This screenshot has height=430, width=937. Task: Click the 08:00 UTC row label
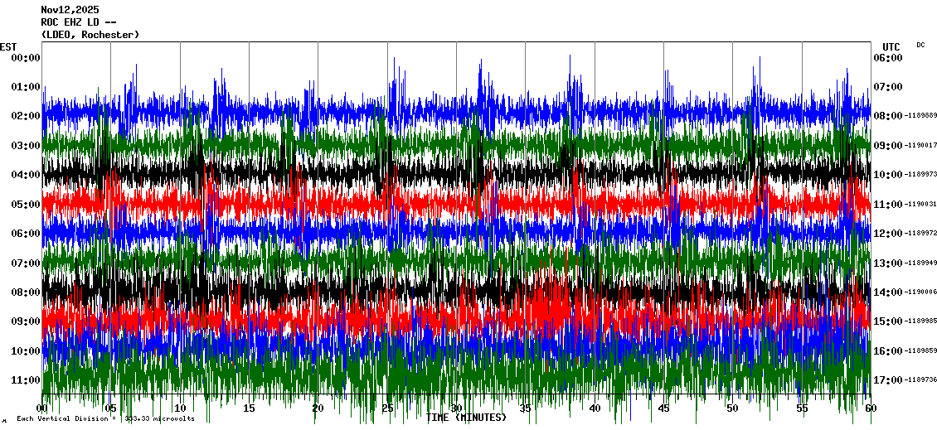tap(888, 116)
